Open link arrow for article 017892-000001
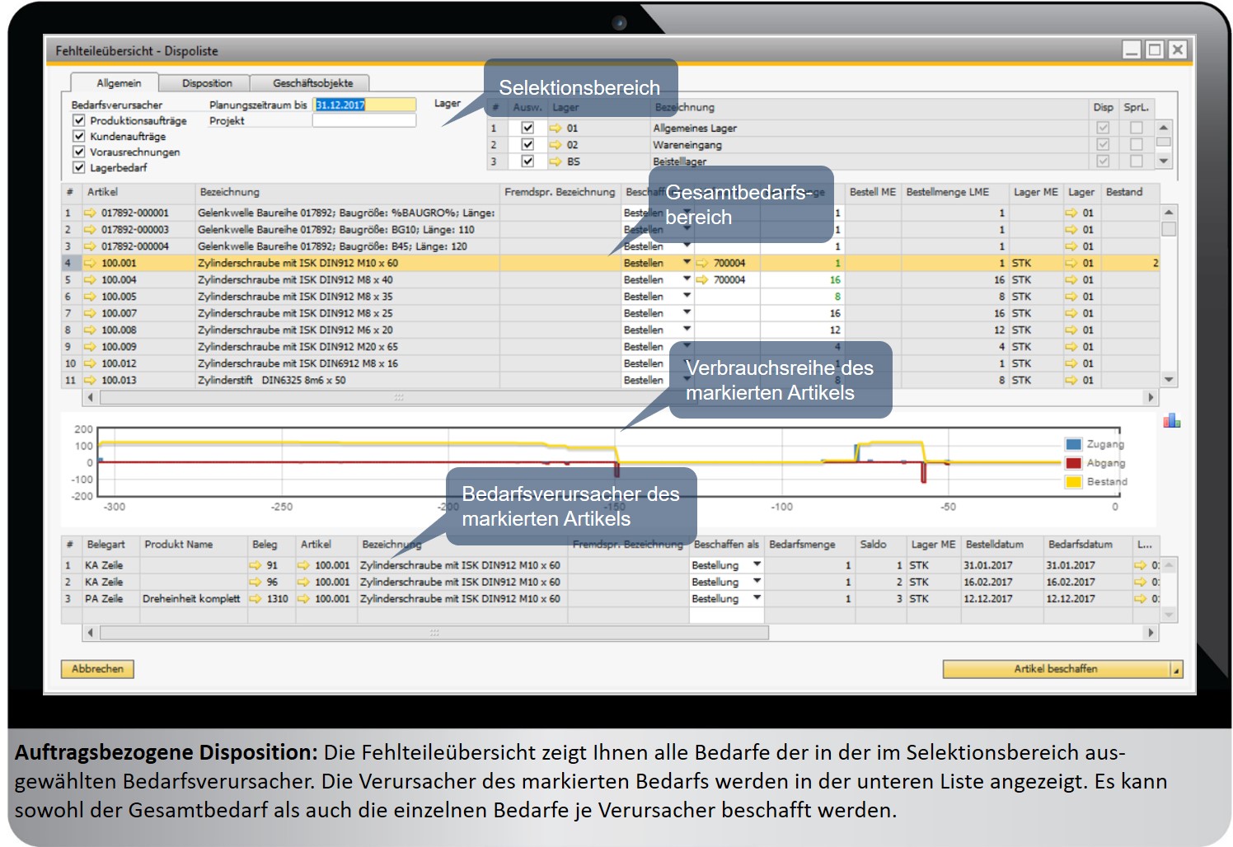This screenshot has height=847, width=1233. click(91, 213)
